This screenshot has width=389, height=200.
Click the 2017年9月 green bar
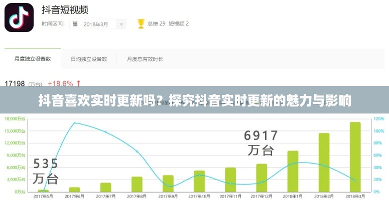(x=168, y=183)
